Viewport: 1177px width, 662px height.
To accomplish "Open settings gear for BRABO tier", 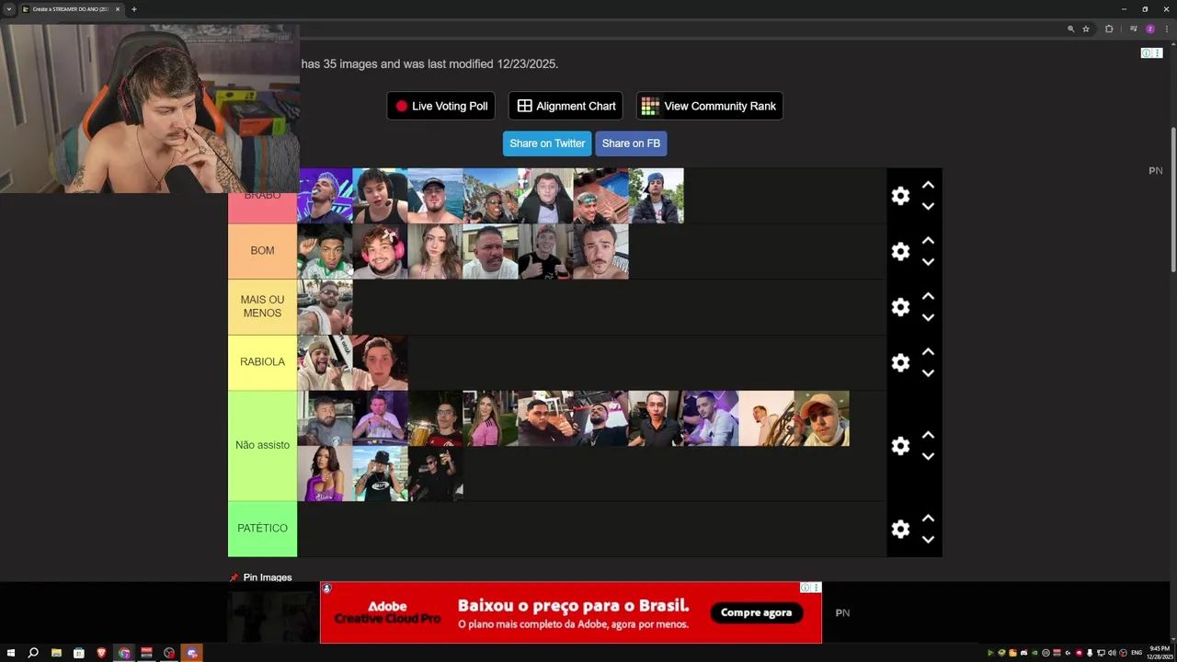I will point(900,196).
